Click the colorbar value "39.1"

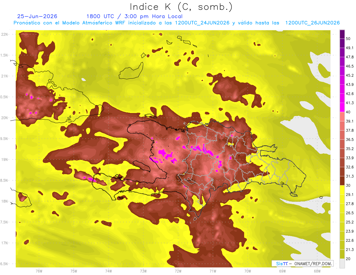(350, 121)
